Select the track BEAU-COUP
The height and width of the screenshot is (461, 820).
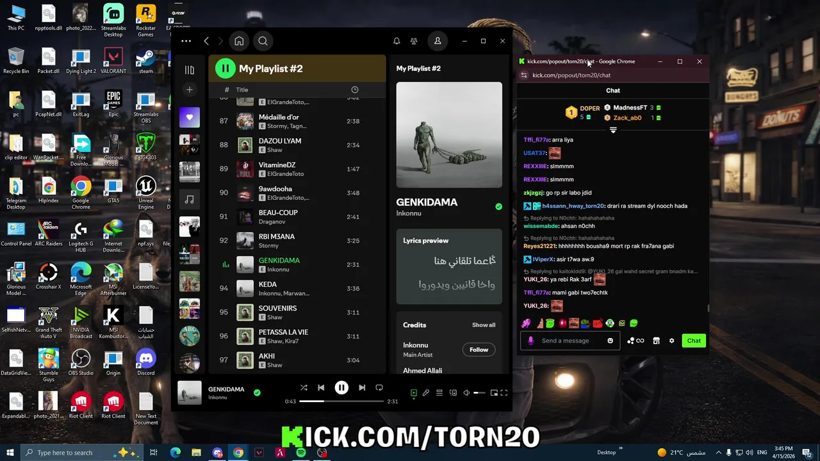pyautogui.click(x=297, y=216)
